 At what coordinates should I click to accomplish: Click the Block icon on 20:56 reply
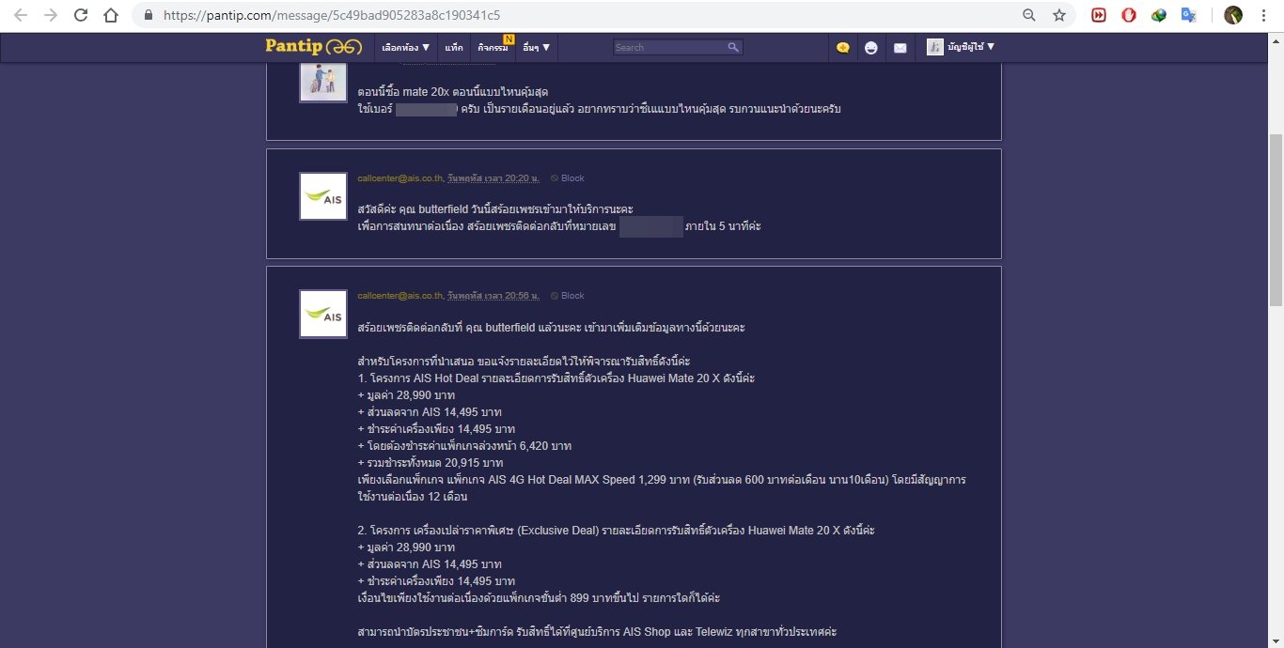click(x=555, y=296)
